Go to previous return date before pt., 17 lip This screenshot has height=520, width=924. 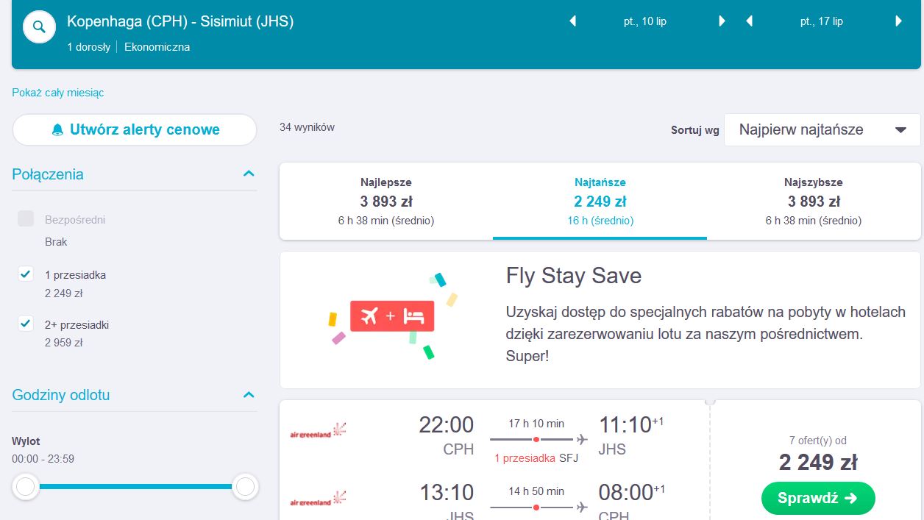(749, 21)
